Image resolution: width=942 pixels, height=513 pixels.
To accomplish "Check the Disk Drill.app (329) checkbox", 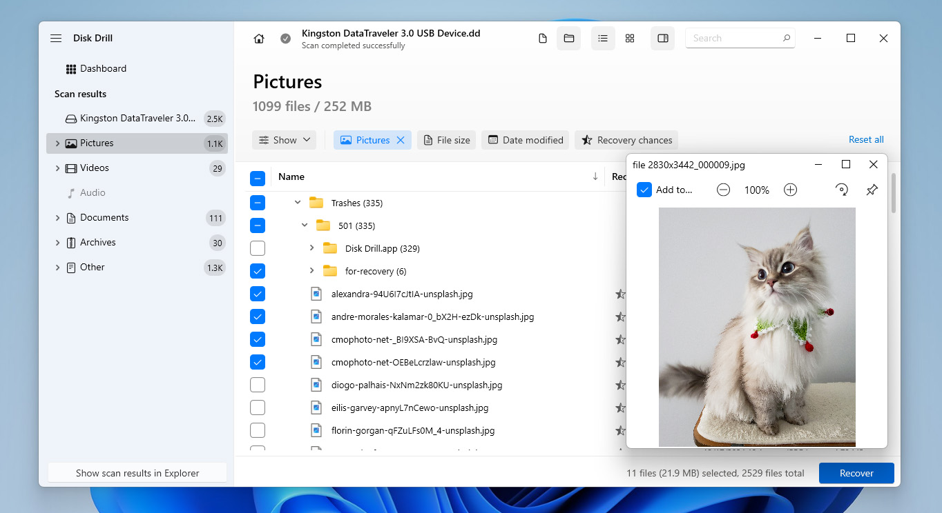I will (x=258, y=248).
